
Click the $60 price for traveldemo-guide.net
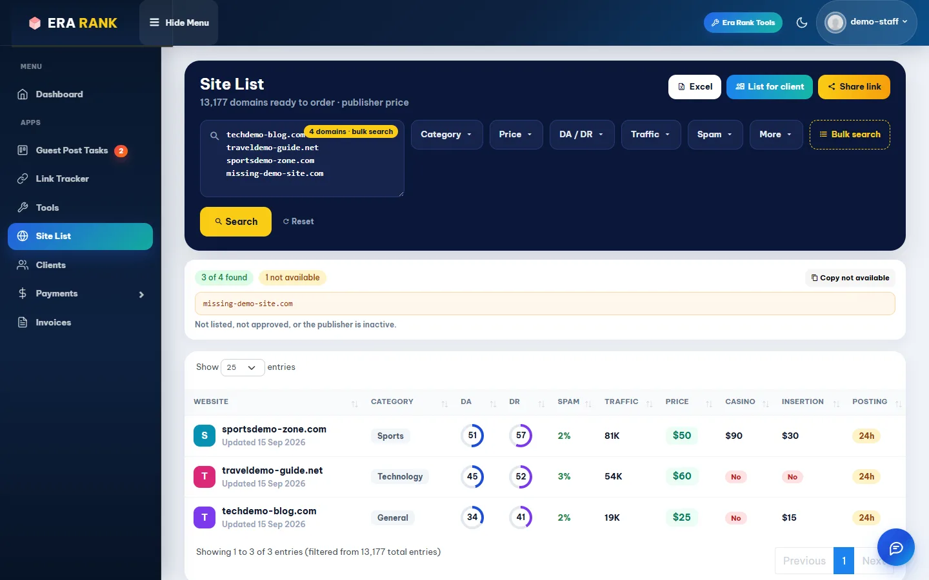coord(682,476)
